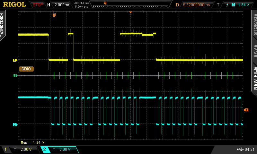
Task: Click the waveform memory overview bar
Action: pos(131,6)
